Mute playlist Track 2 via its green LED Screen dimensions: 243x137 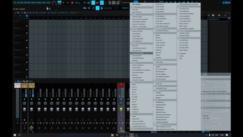point(27,33)
